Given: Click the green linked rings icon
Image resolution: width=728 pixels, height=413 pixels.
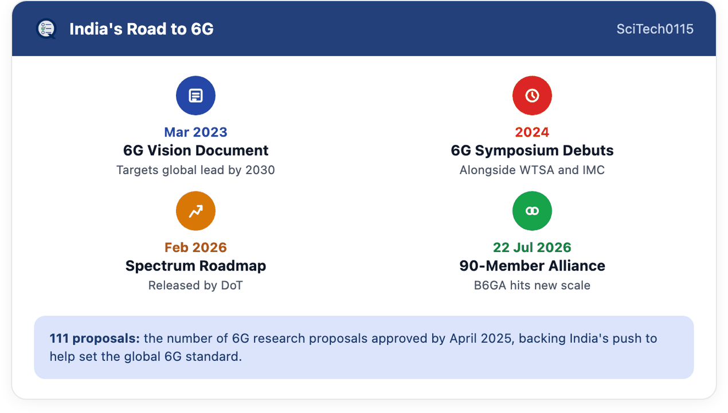Looking at the screenshot, I should coord(532,211).
